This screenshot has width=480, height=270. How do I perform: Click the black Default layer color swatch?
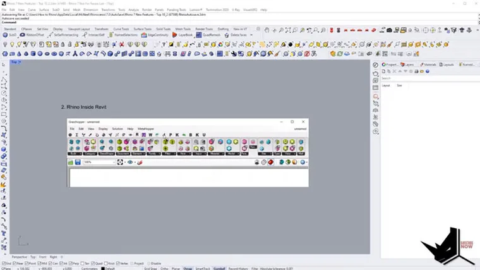click(x=103, y=269)
